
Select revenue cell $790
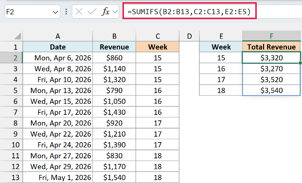(x=114, y=91)
